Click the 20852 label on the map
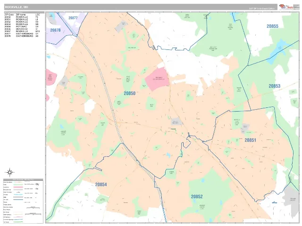The image size is (302, 226). click(197, 197)
